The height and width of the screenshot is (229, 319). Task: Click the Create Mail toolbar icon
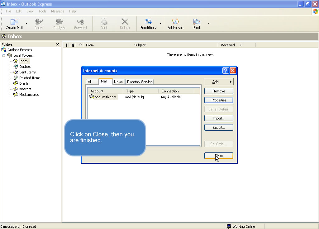14,22
